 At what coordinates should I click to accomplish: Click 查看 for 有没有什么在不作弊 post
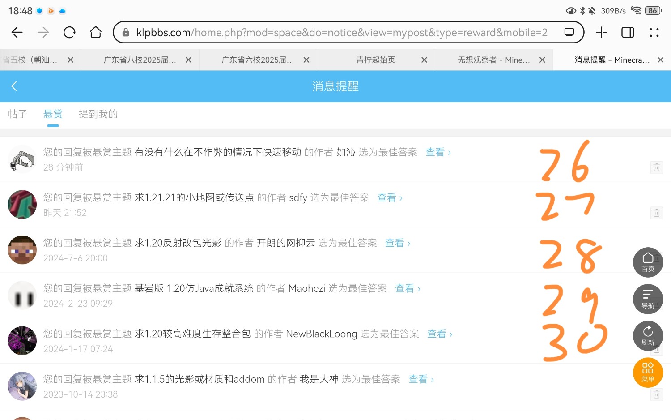(438, 152)
